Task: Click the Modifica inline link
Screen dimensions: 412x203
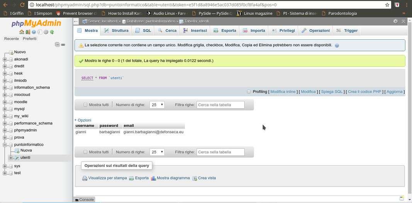Action: click(283, 92)
